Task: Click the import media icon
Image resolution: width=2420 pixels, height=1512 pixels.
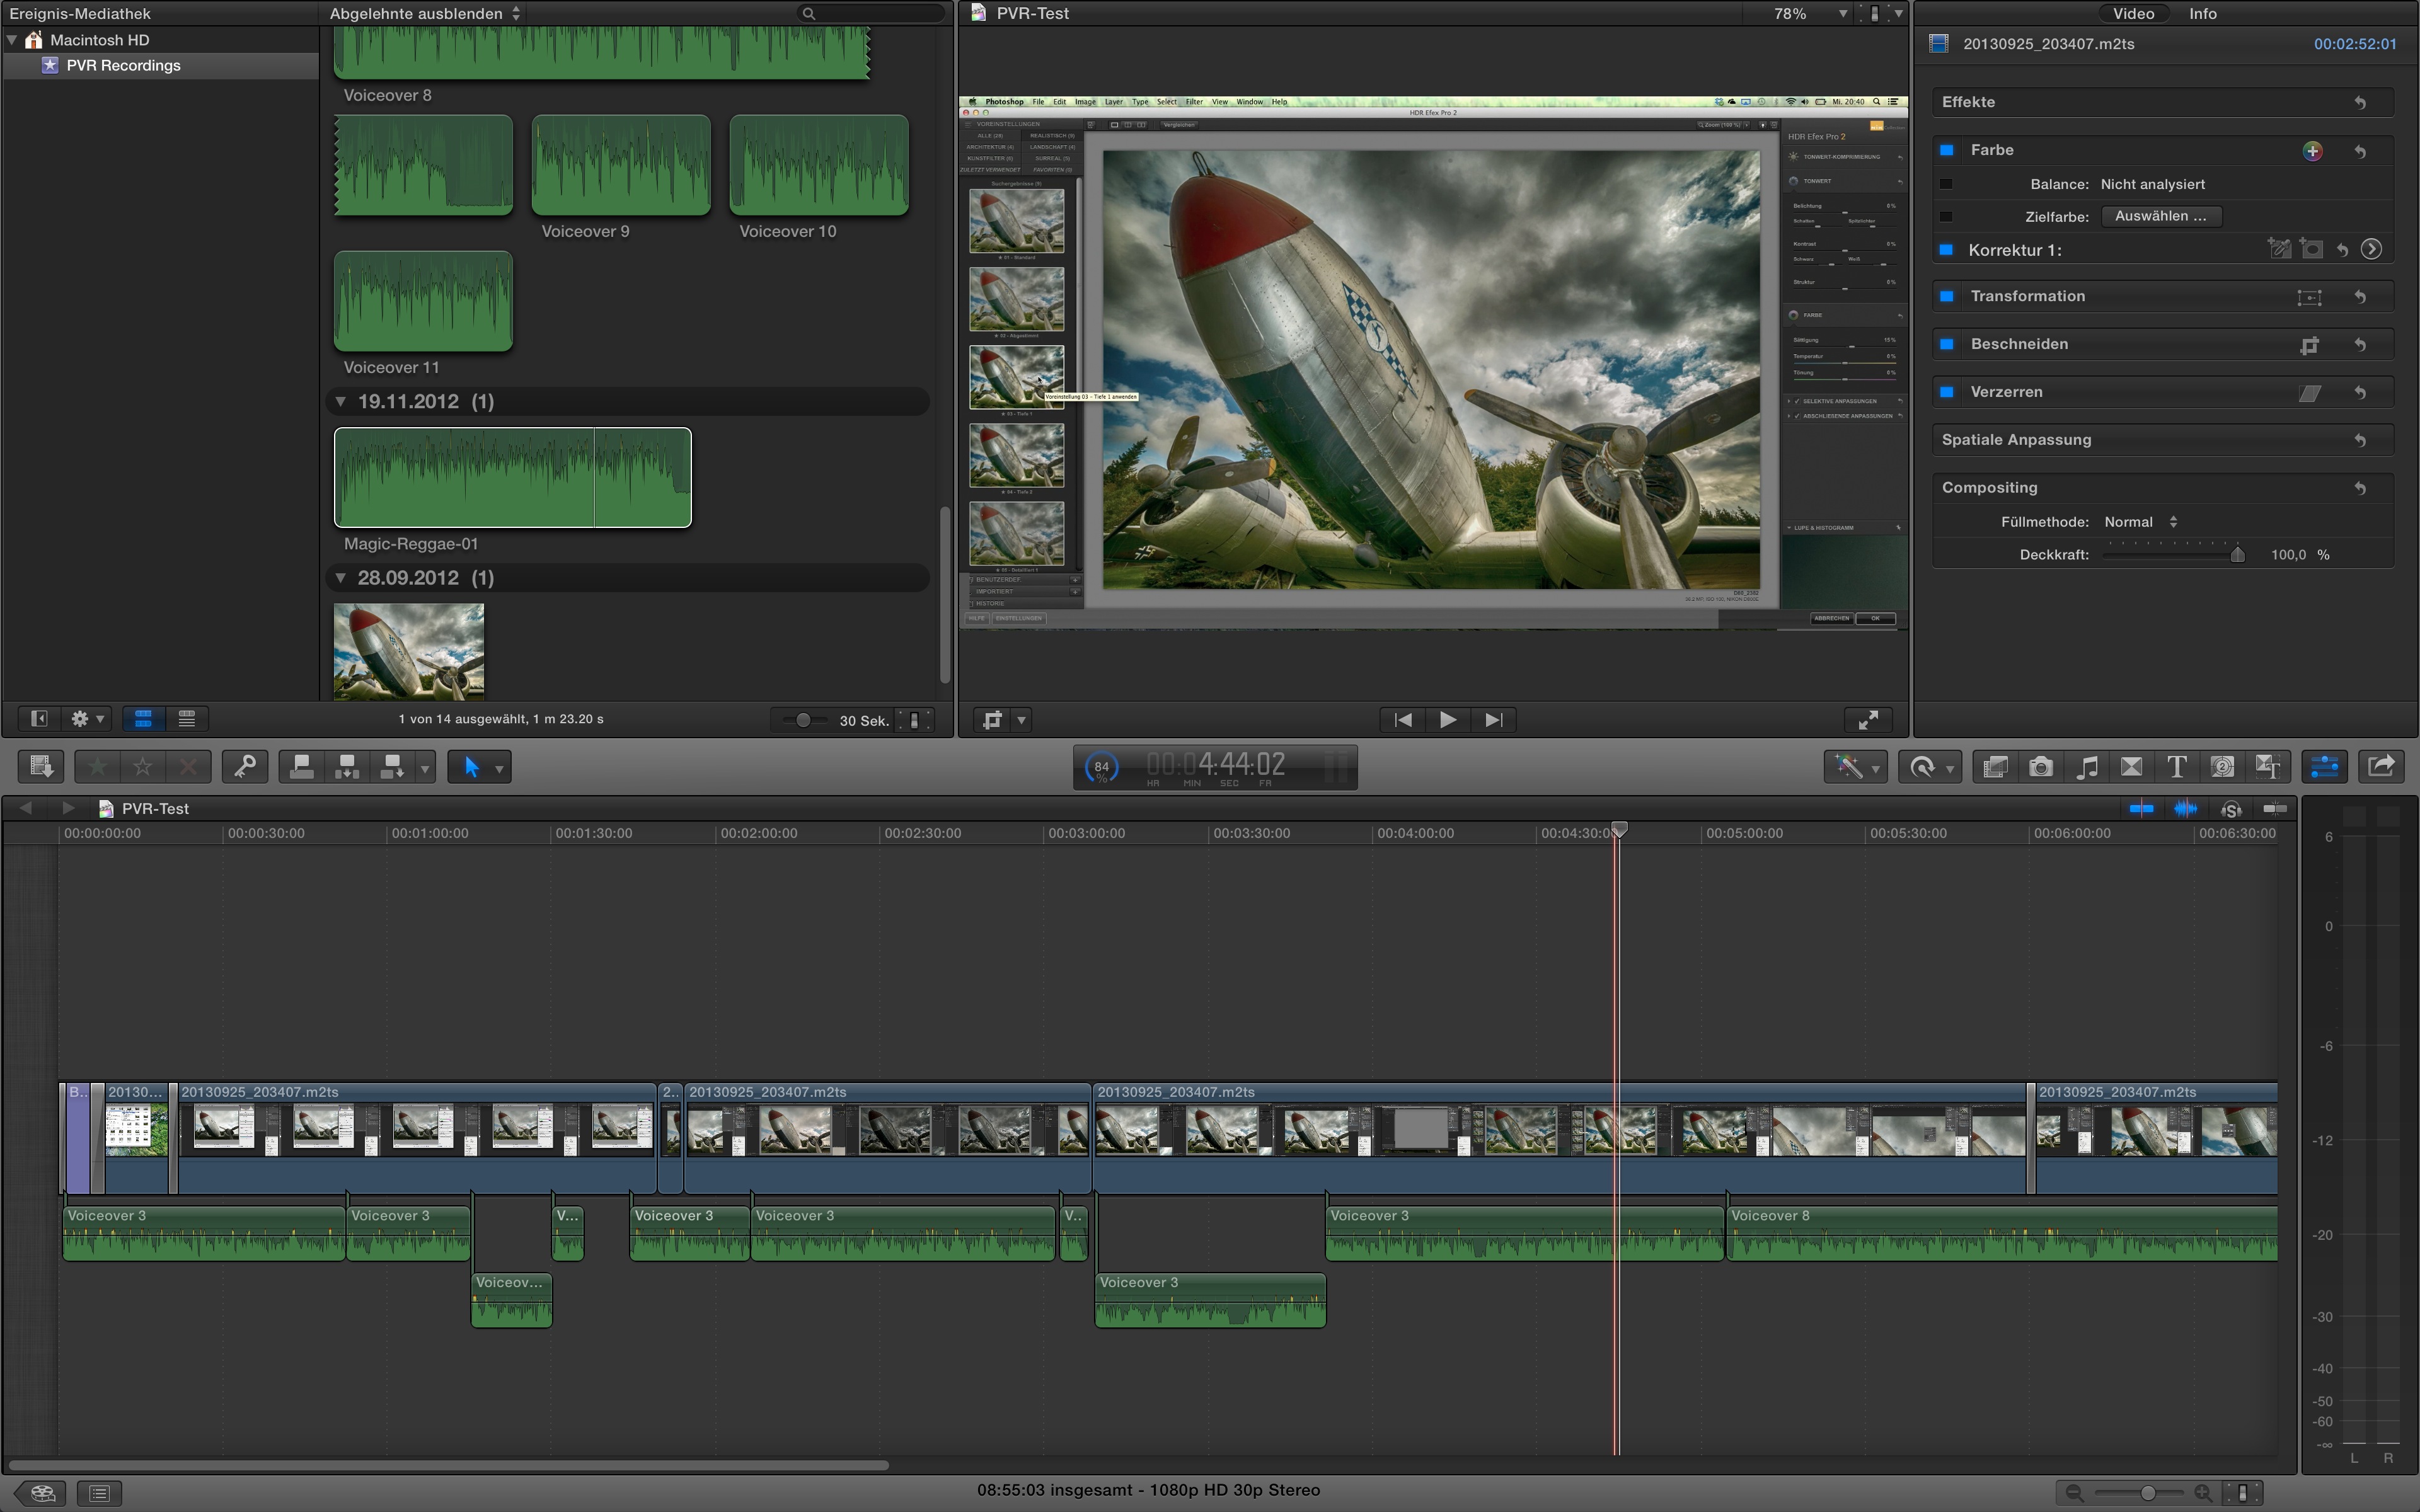Action: [x=41, y=767]
